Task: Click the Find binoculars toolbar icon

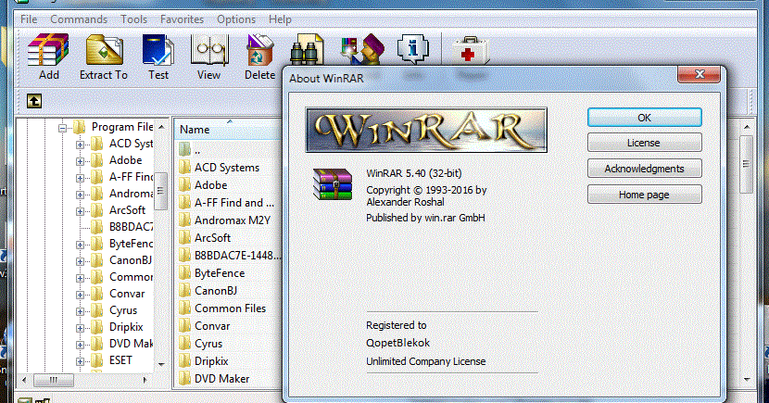Action: (x=307, y=49)
